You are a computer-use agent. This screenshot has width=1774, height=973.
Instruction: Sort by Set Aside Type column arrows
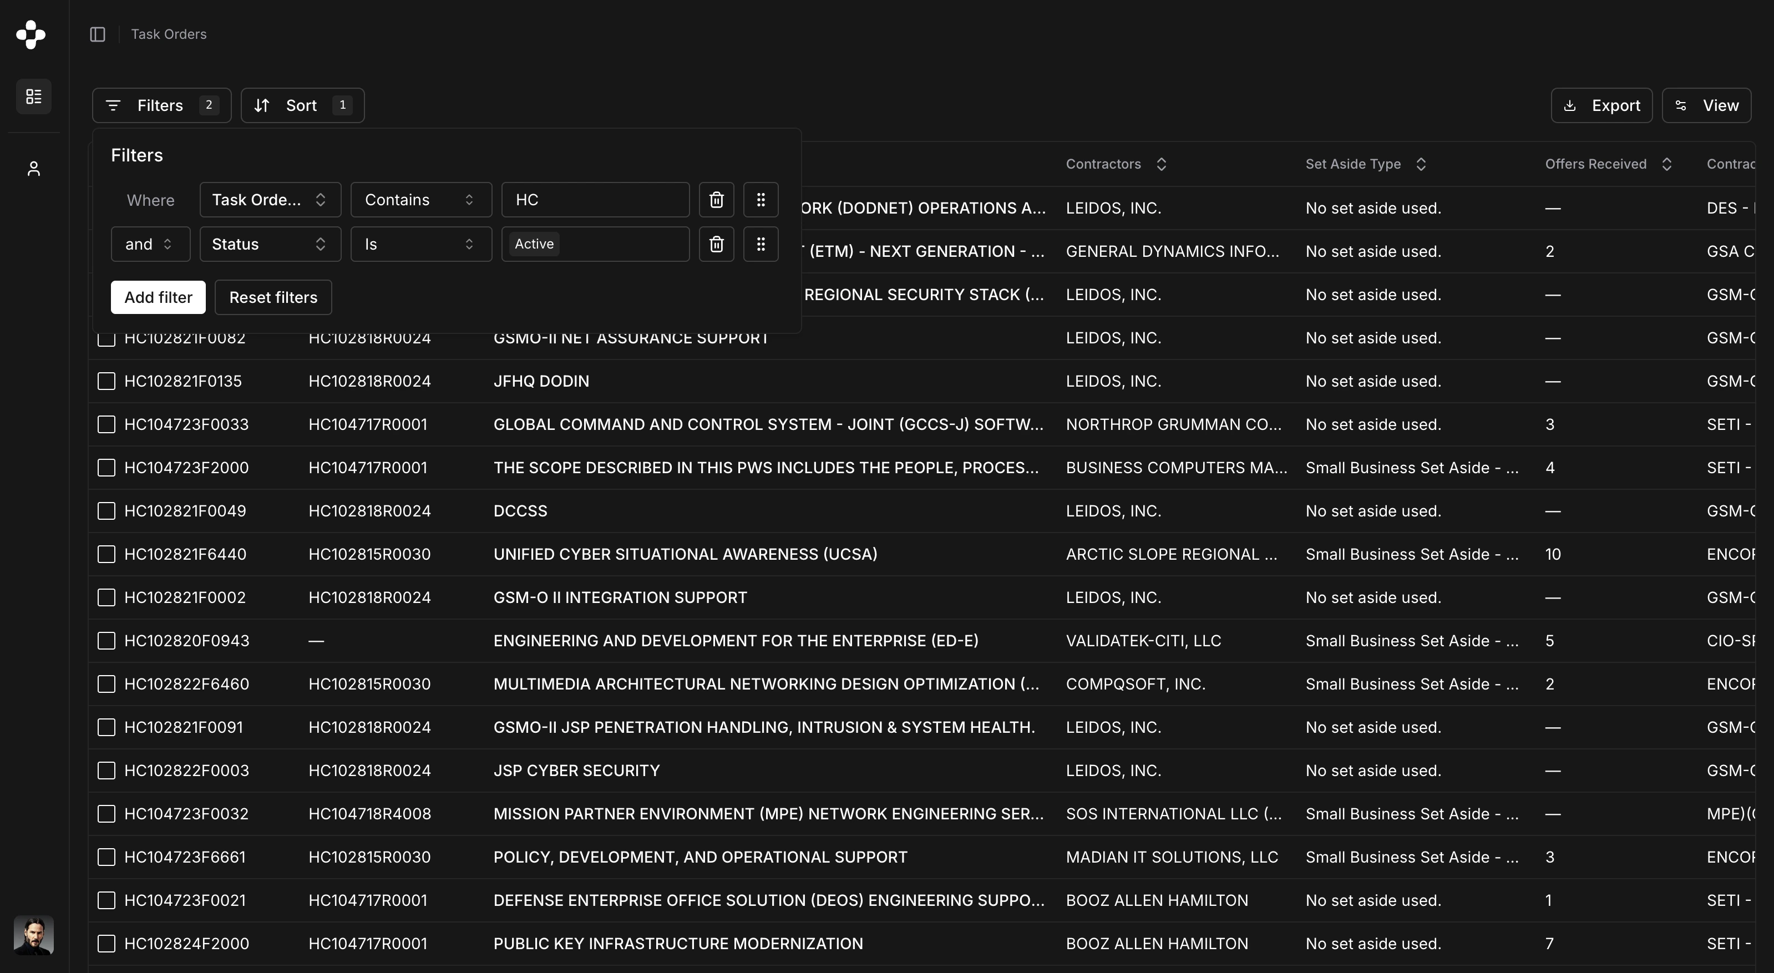[1421, 164]
